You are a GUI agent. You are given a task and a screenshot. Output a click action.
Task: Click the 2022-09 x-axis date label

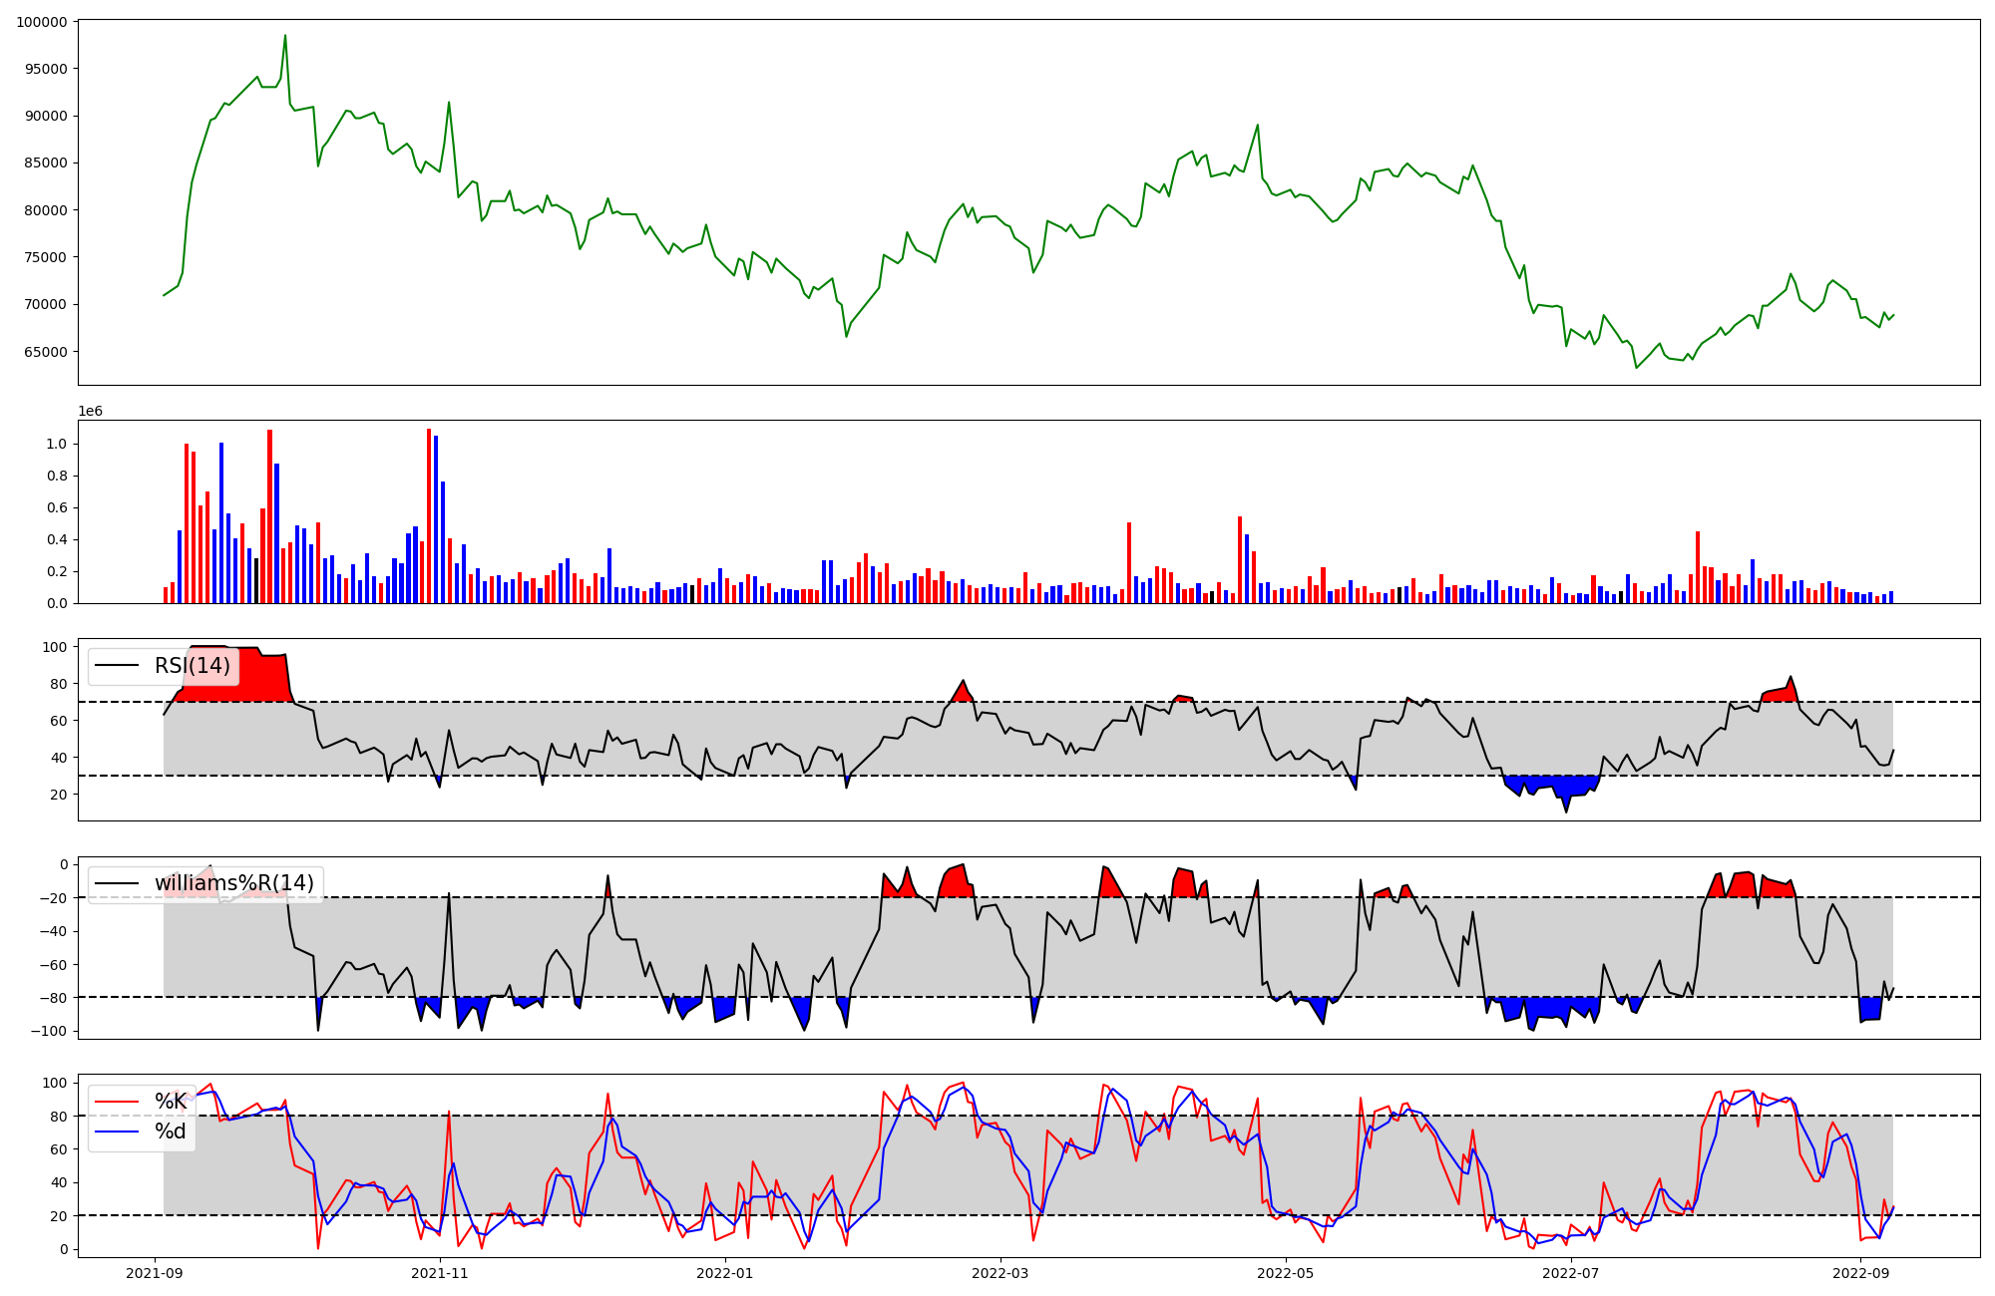tap(1860, 1273)
